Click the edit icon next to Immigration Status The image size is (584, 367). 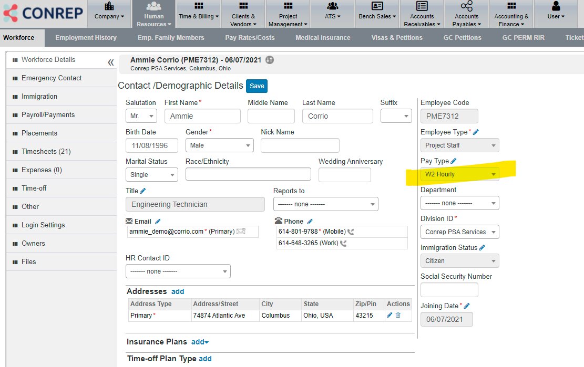pyautogui.click(x=483, y=248)
